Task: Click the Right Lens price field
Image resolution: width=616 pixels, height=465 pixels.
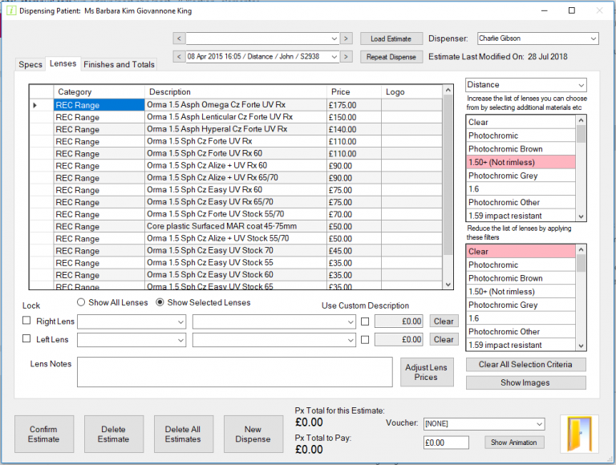Action: click(399, 321)
